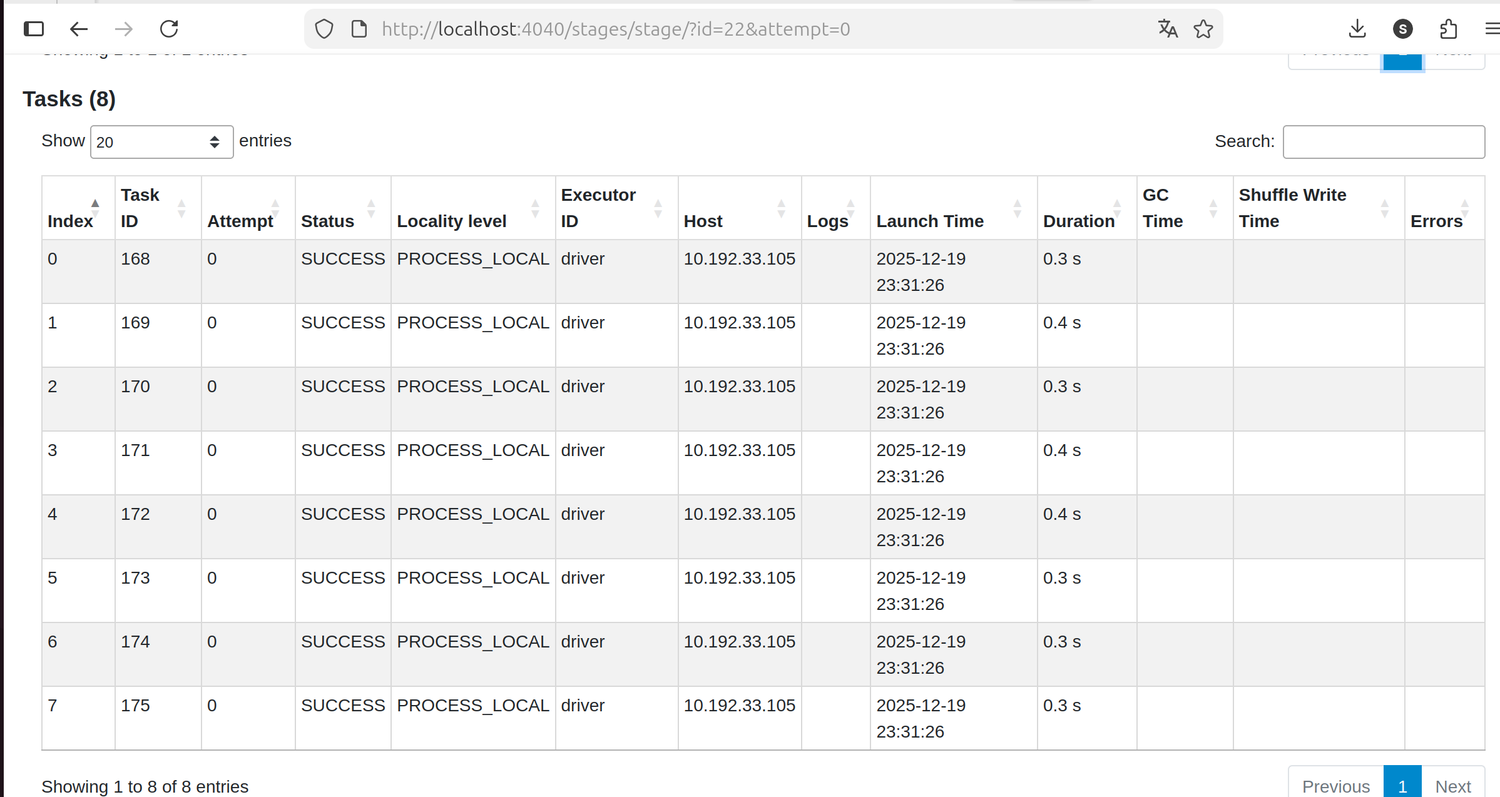The width and height of the screenshot is (1500, 797).
Task: Go to pagination page 1
Action: click(1402, 785)
